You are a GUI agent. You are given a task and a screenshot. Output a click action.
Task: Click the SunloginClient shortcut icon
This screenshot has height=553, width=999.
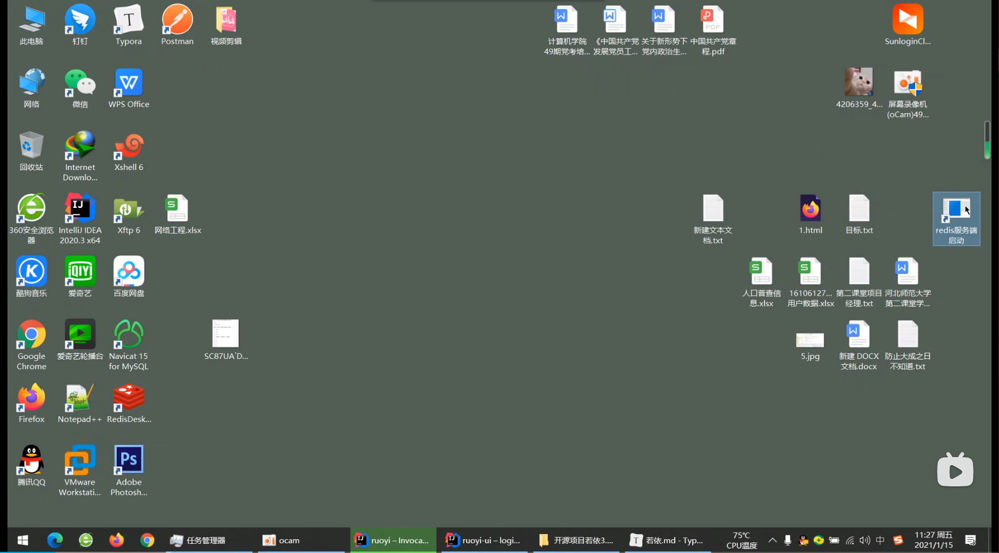(x=908, y=25)
